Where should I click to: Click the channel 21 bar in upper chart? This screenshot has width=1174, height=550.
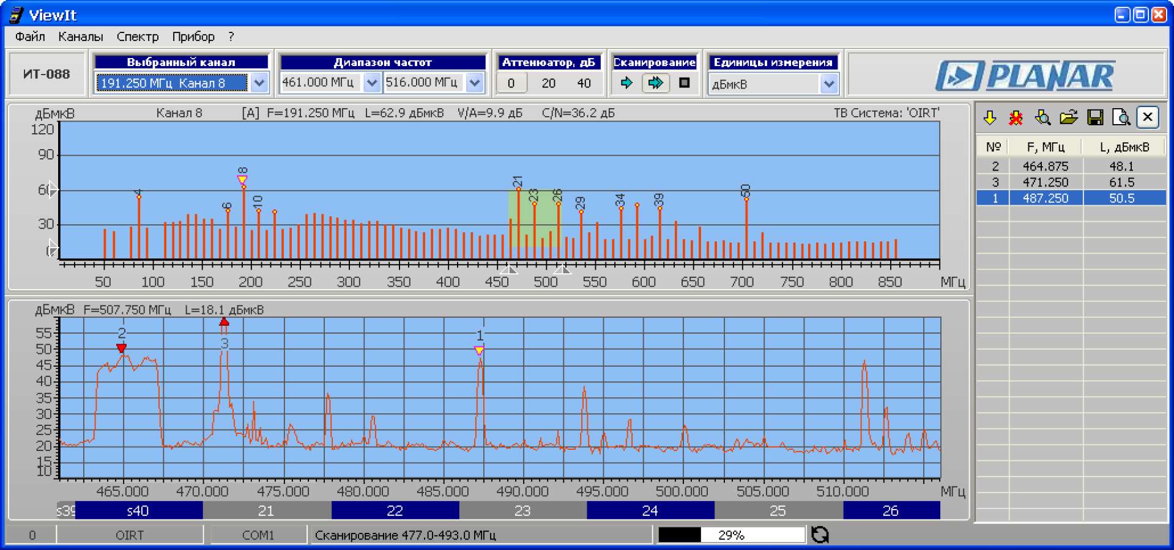[x=518, y=223]
